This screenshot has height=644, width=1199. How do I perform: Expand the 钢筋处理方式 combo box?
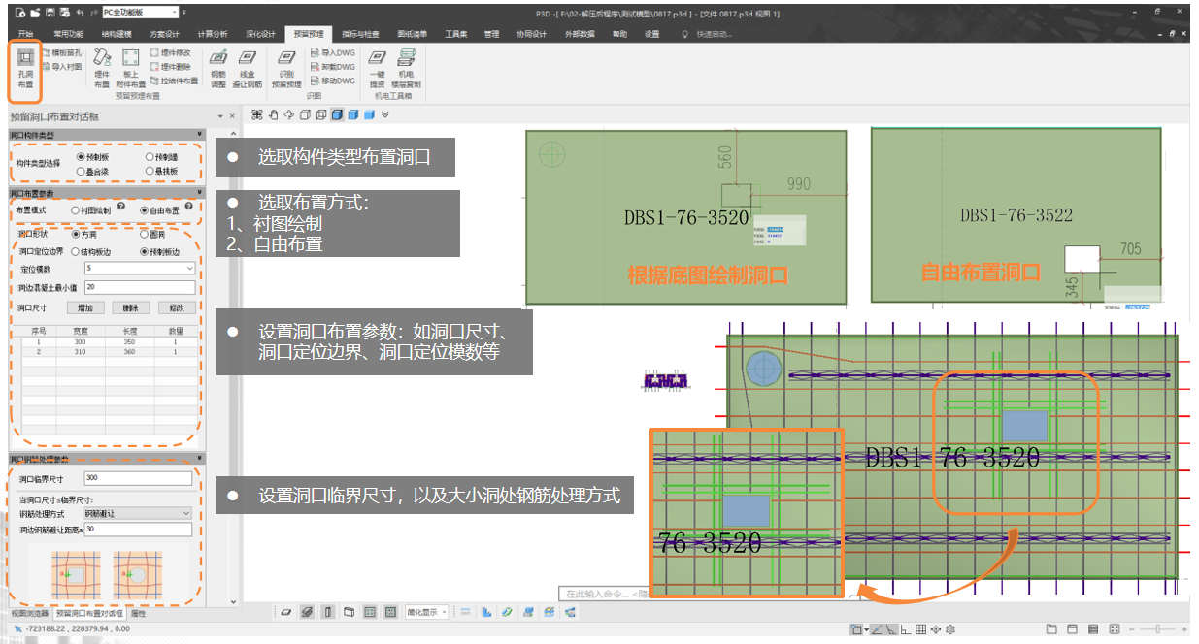click(x=186, y=513)
